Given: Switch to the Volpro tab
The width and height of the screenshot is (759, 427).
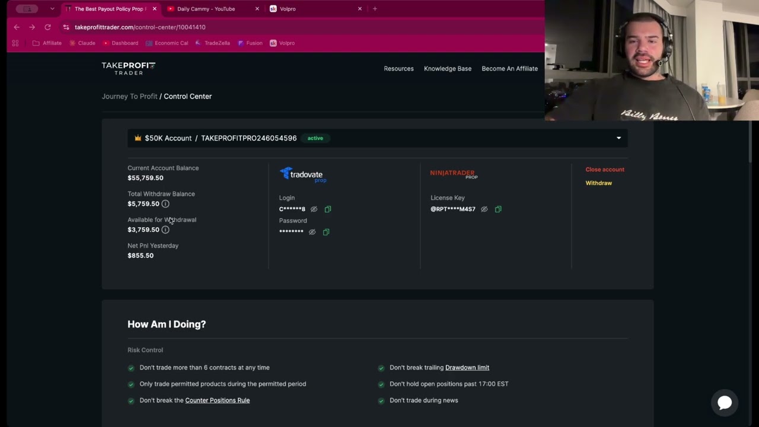Looking at the screenshot, I should [315, 9].
